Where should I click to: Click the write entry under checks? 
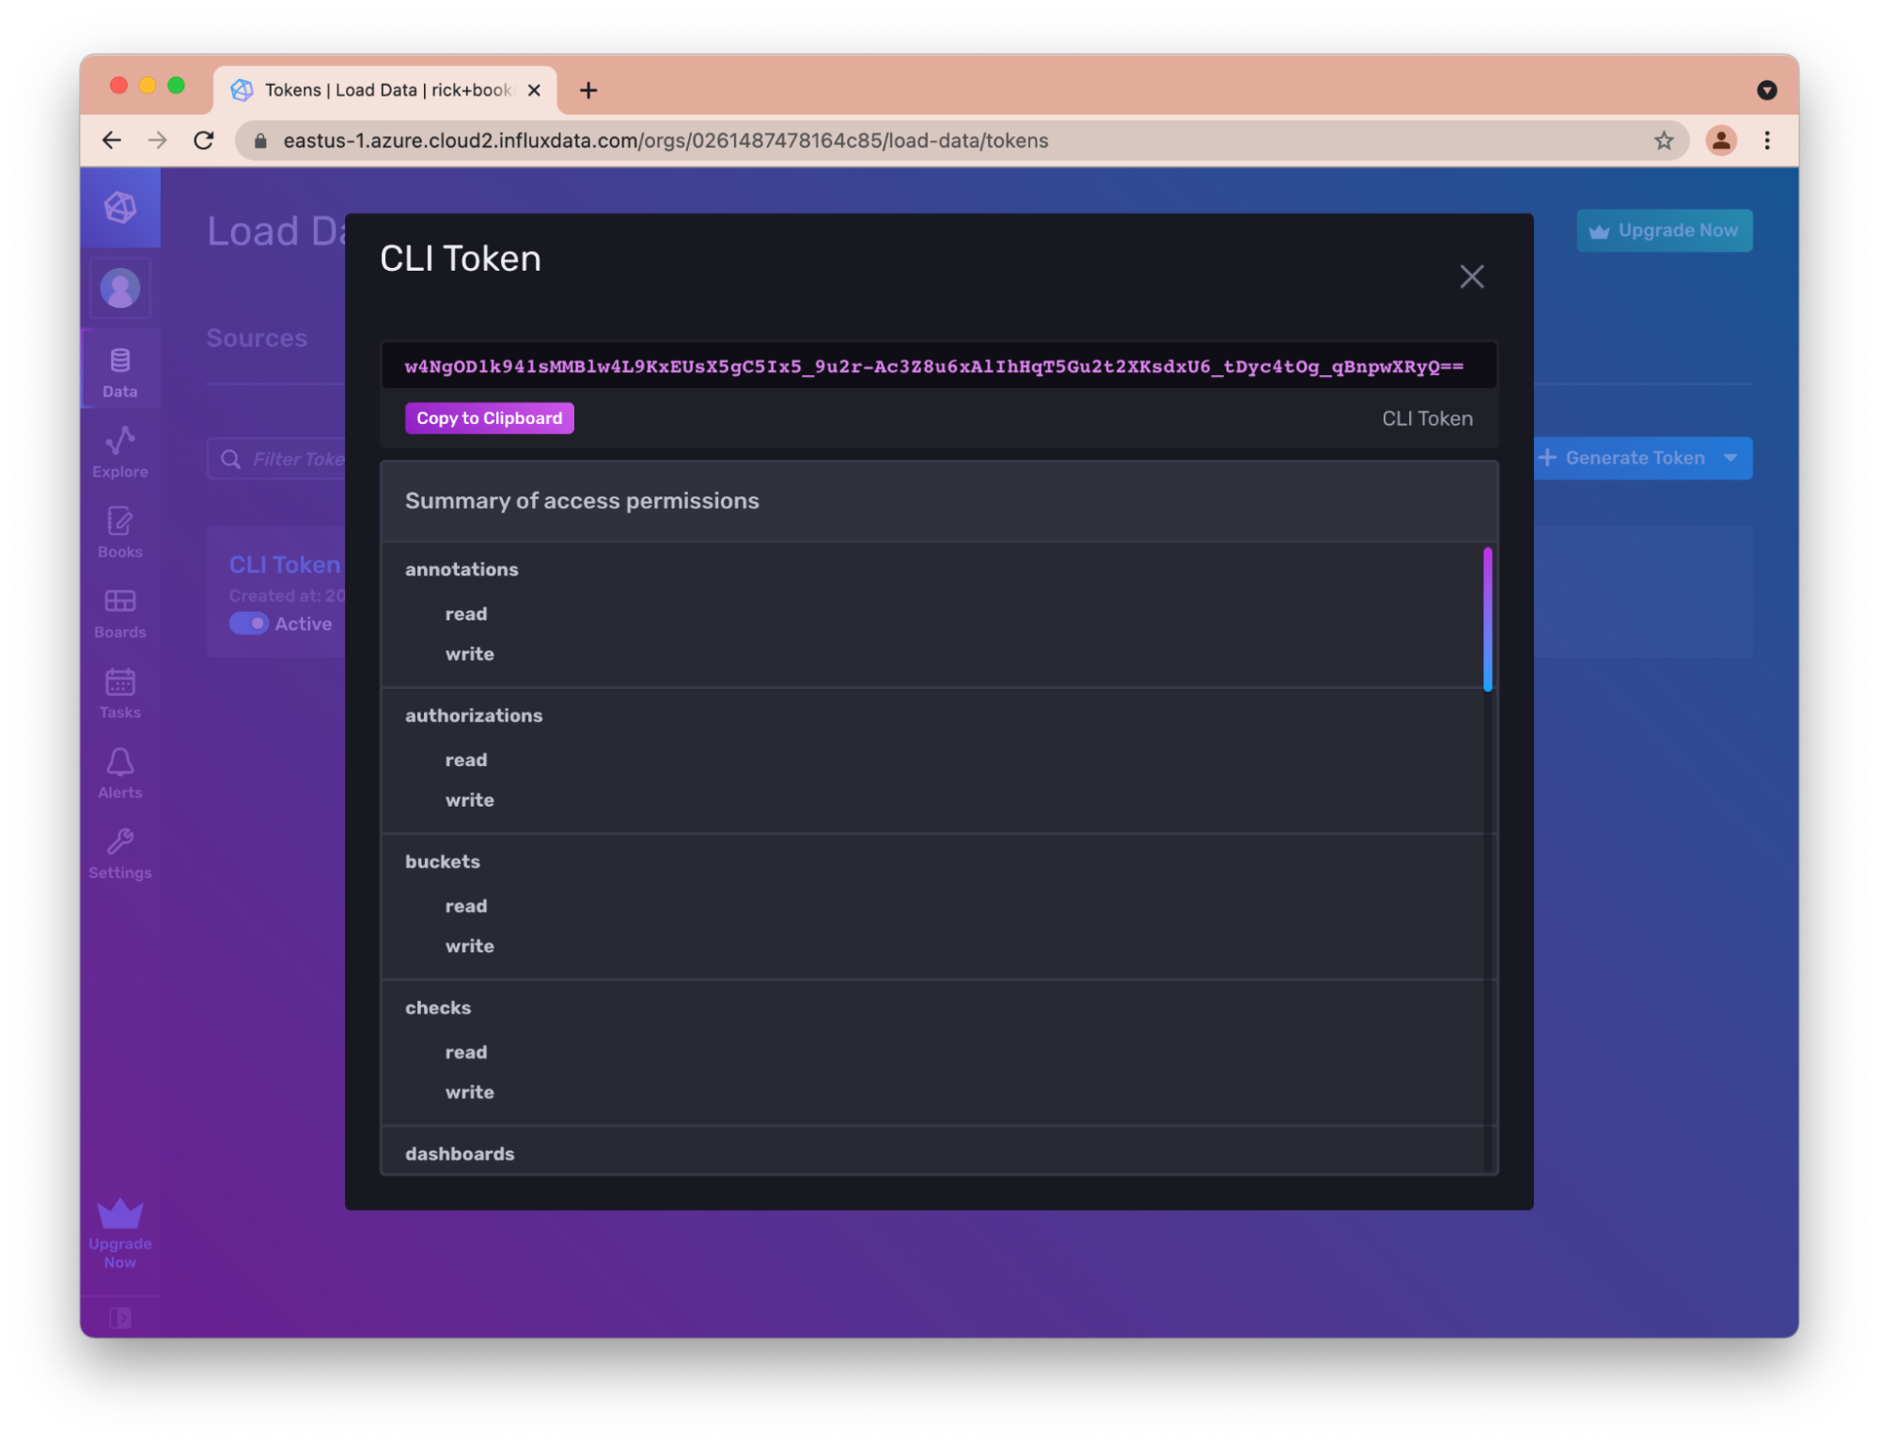tap(469, 1091)
